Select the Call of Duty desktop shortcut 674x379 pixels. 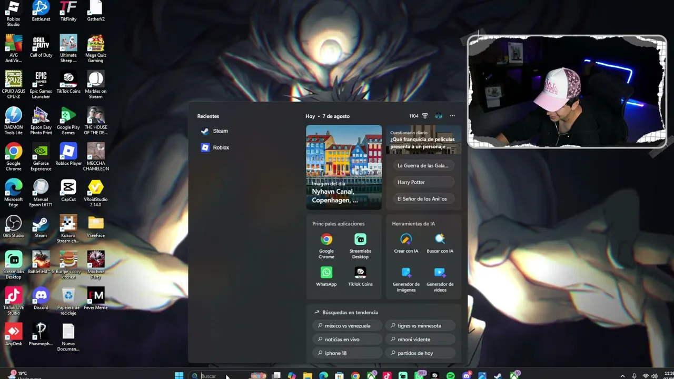pyautogui.click(x=41, y=47)
